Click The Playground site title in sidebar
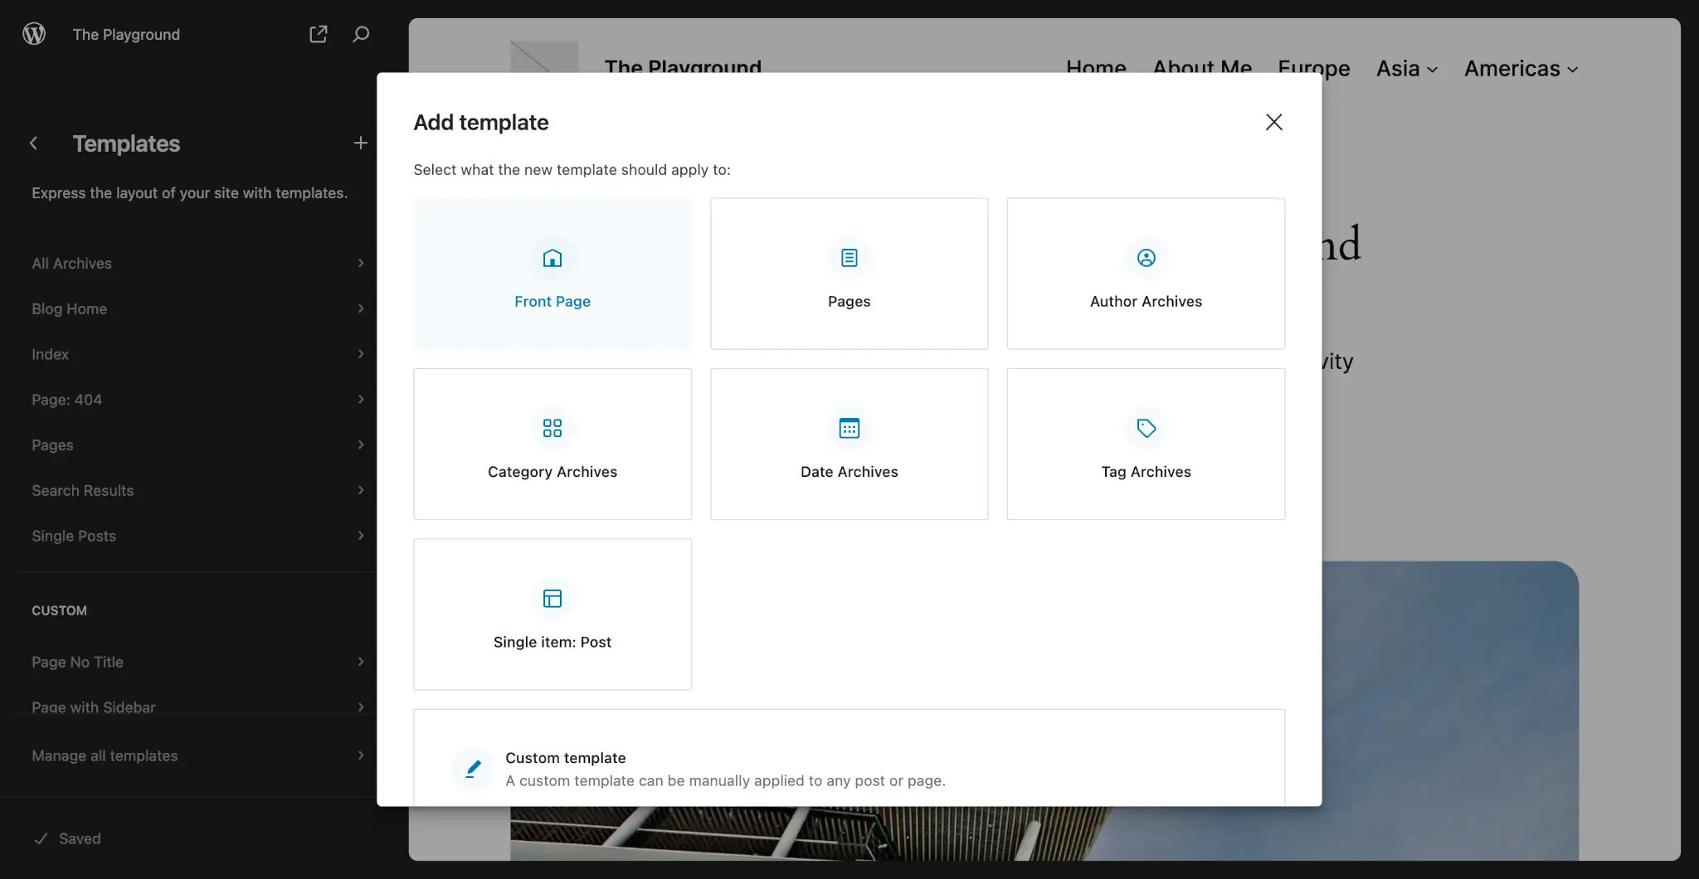This screenshot has width=1699, height=879. [126, 34]
